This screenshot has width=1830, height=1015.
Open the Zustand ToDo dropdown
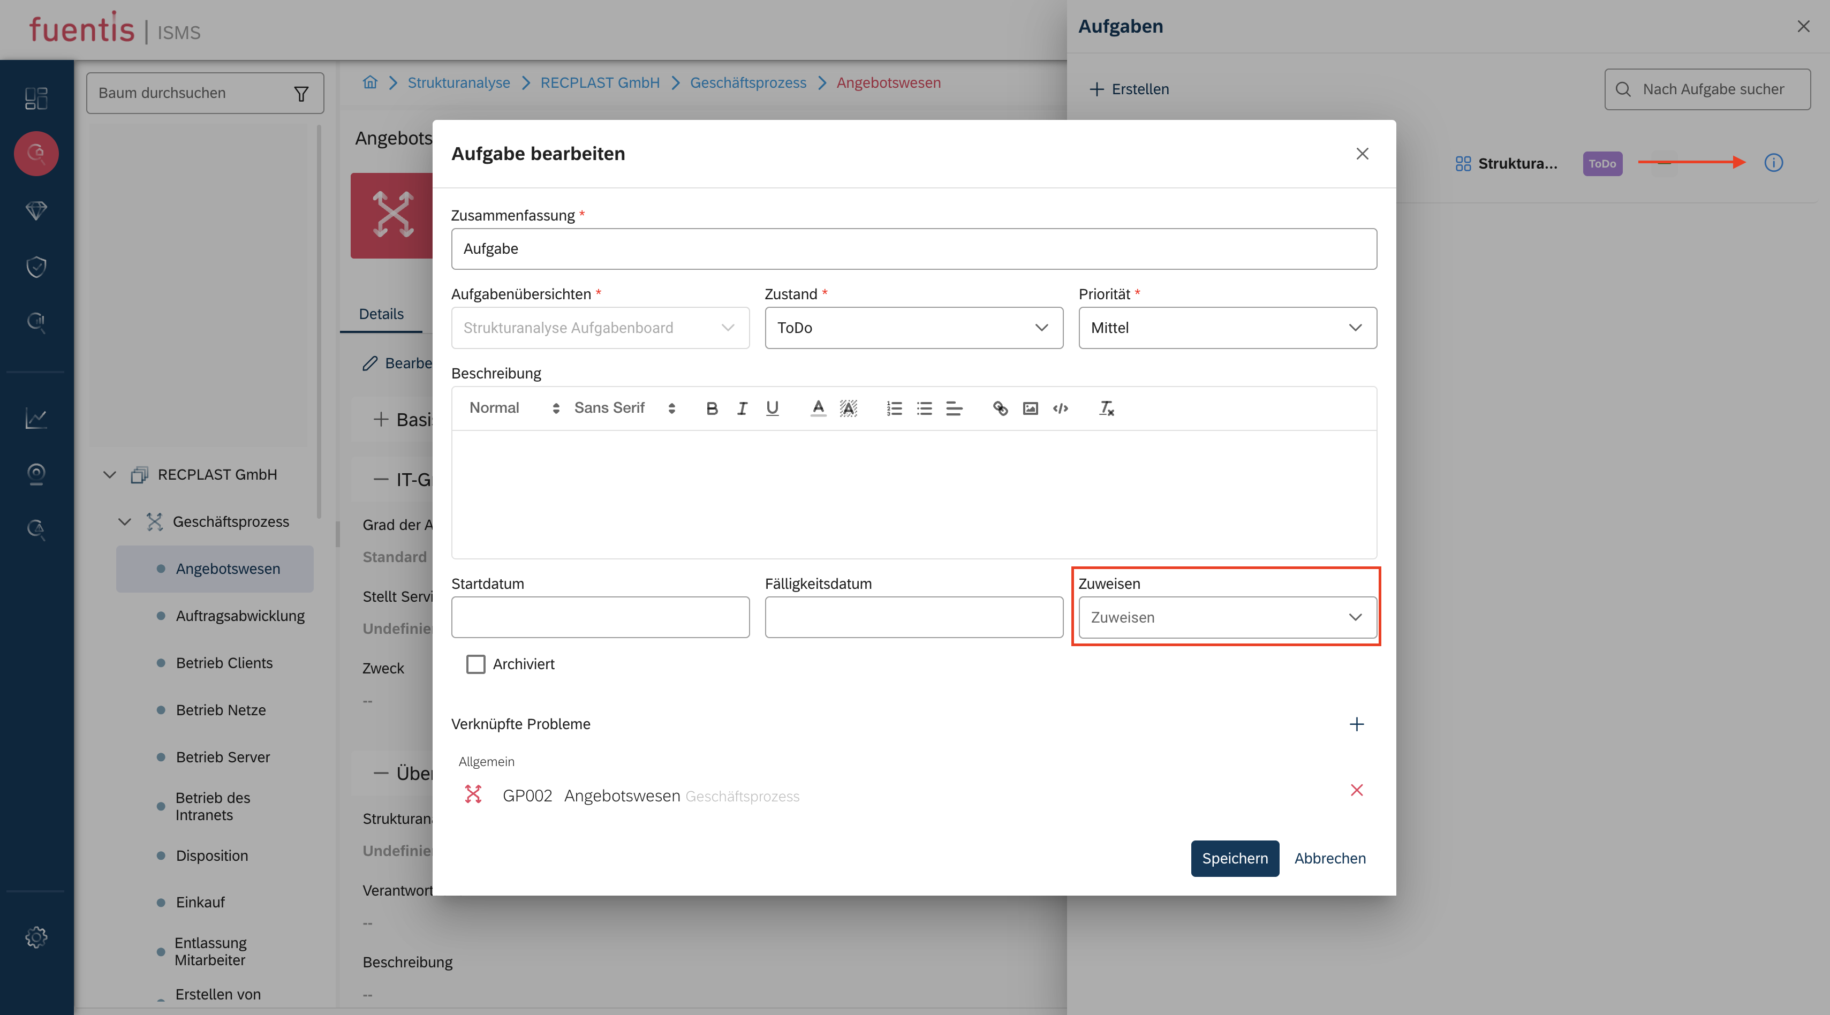click(x=913, y=328)
